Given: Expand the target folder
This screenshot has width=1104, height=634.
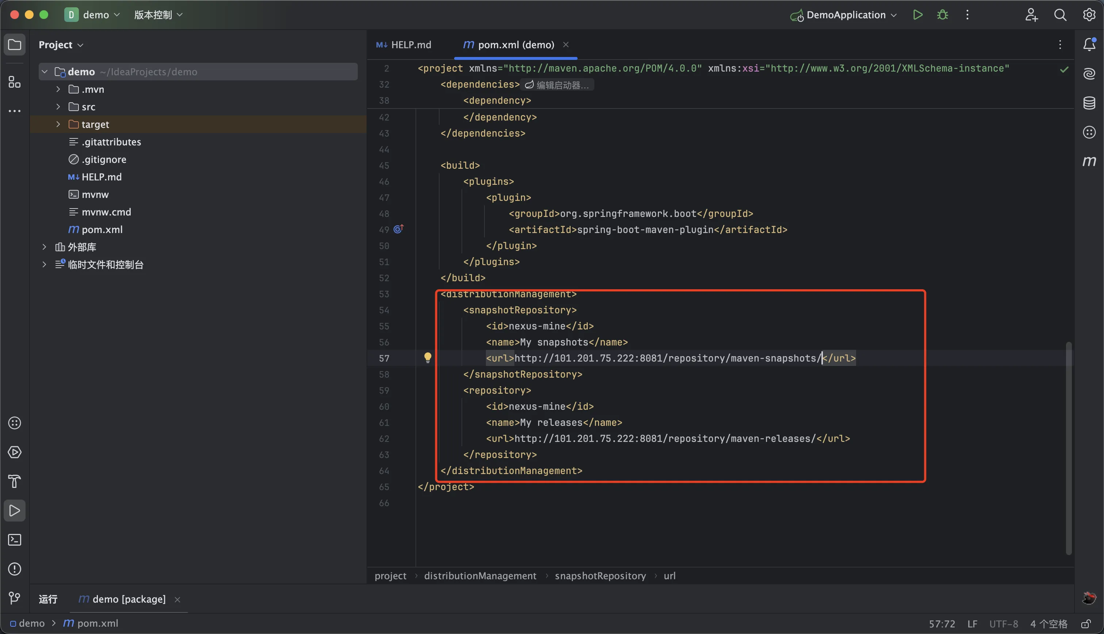Looking at the screenshot, I should pyautogui.click(x=58, y=125).
